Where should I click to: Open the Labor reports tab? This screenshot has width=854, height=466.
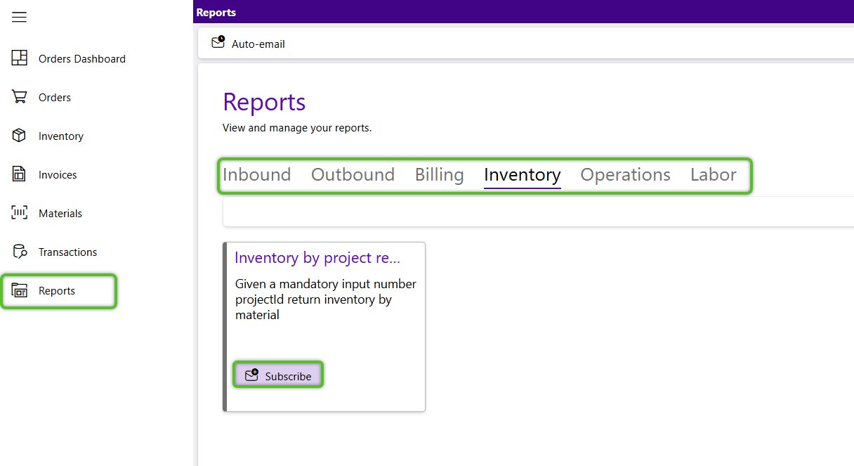coord(713,175)
